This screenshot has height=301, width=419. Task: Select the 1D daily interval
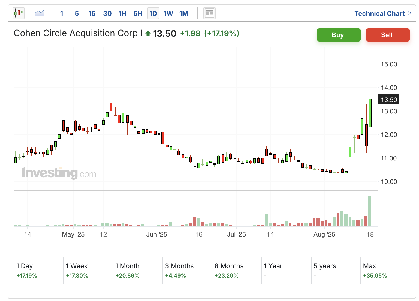pos(153,13)
